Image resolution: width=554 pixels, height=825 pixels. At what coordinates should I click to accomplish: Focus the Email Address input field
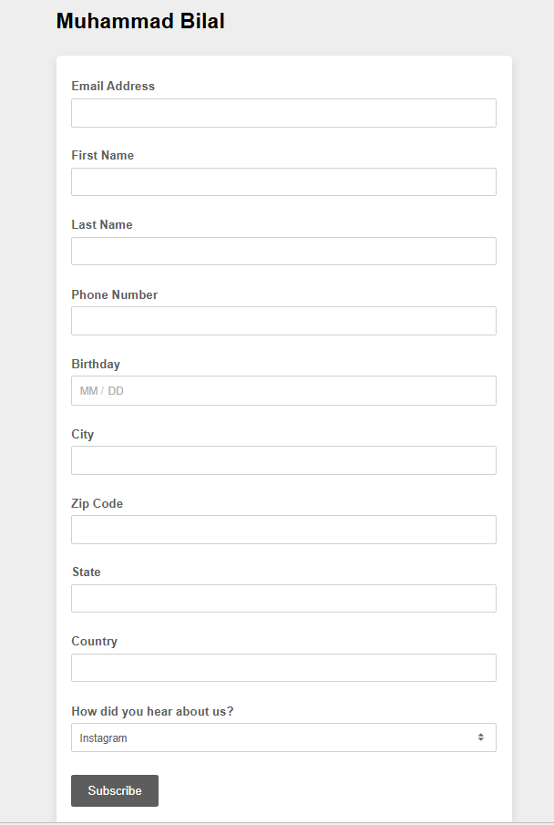pyautogui.click(x=283, y=113)
